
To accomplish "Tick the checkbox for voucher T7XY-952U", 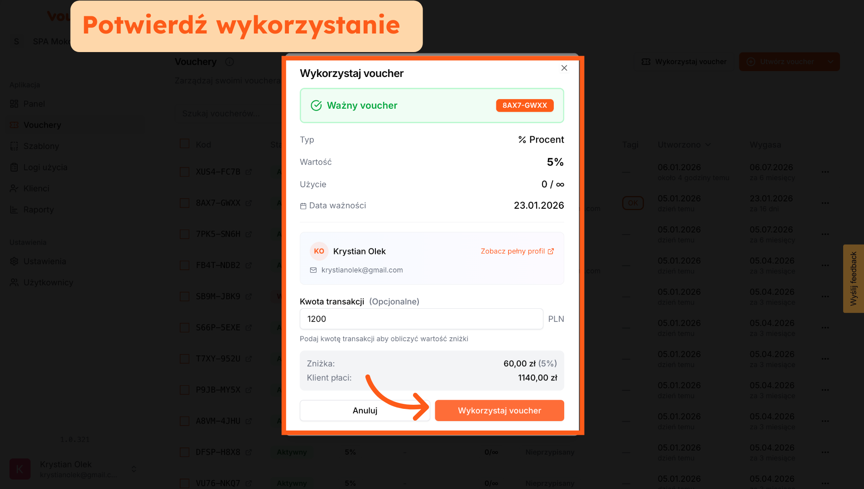I will click(x=184, y=359).
